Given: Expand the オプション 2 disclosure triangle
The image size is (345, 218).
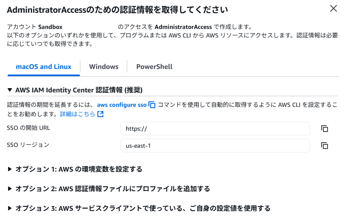Looking at the screenshot, I should [10, 189].
